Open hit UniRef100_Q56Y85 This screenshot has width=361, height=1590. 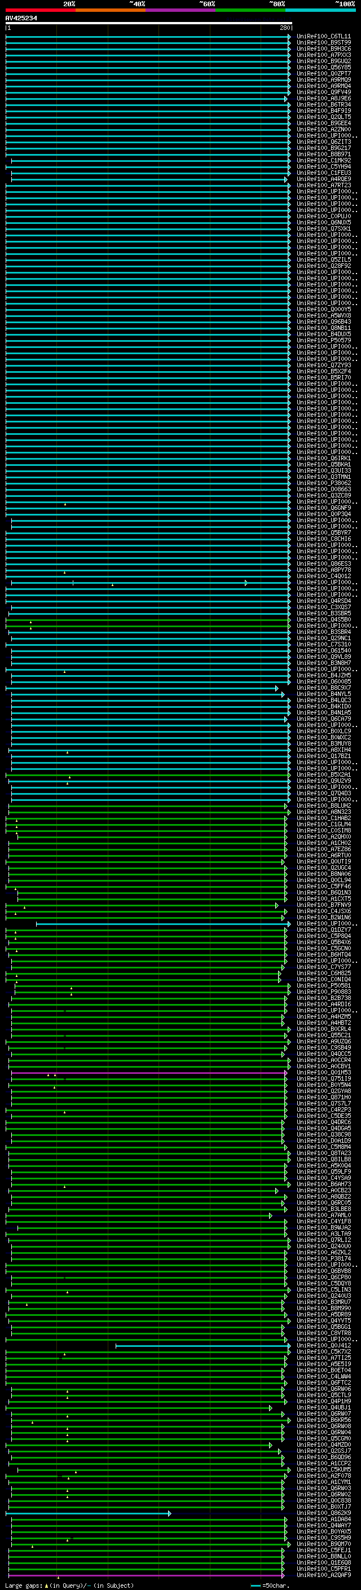coord(324,67)
